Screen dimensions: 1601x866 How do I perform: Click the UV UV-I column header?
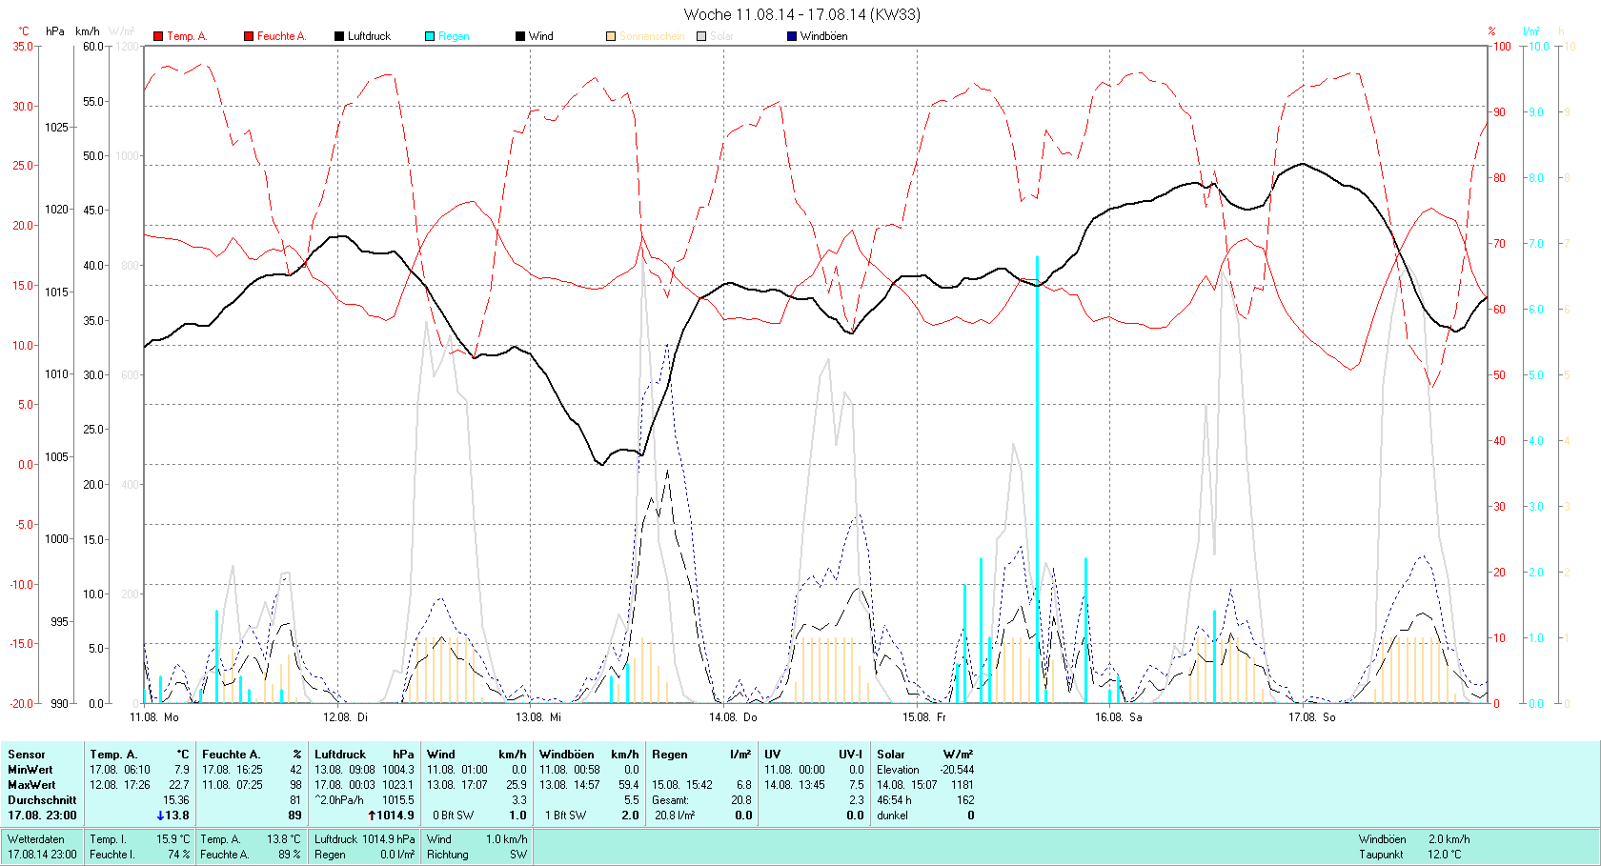click(814, 755)
